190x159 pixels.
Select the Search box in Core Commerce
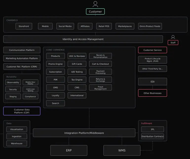coord(55,103)
